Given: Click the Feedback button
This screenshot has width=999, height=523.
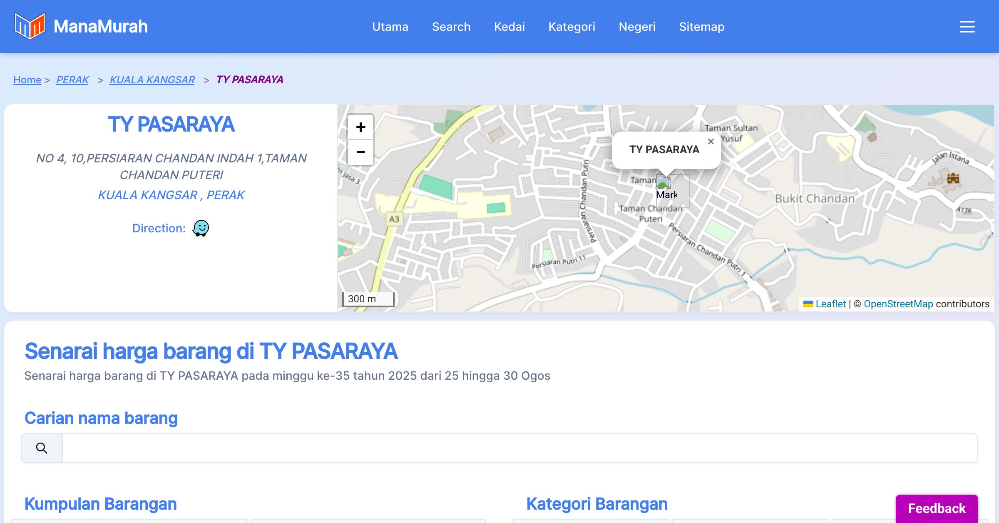Looking at the screenshot, I should click(x=937, y=508).
